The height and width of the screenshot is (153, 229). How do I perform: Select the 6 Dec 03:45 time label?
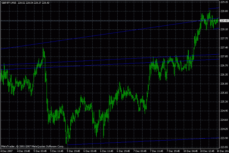click(x=90, y=151)
